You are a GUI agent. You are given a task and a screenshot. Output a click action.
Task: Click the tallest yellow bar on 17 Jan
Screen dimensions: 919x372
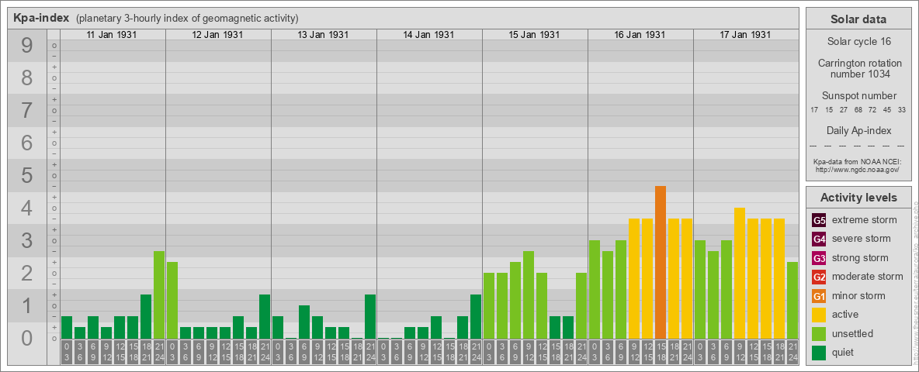click(740, 273)
